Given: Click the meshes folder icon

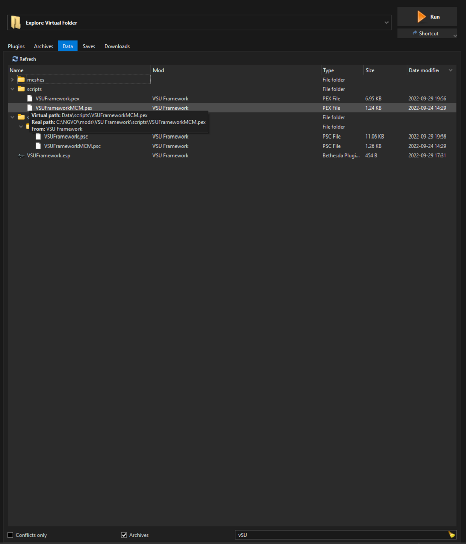Looking at the screenshot, I should point(21,80).
